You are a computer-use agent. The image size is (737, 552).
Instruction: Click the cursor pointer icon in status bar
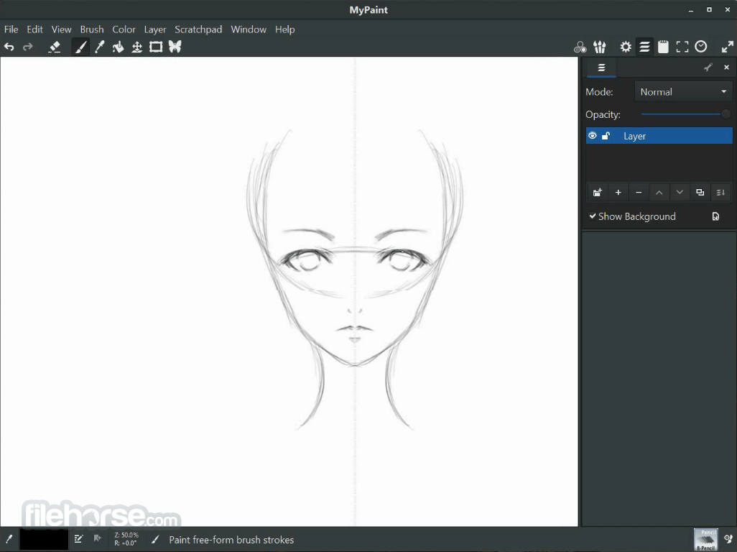[x=97, y=538]
